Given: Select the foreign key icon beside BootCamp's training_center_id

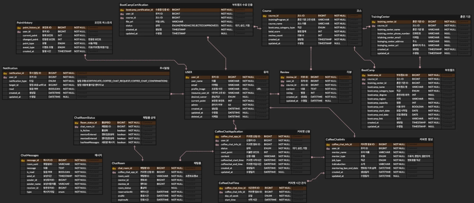Looking at the screenshot, I should click(364, 83).
